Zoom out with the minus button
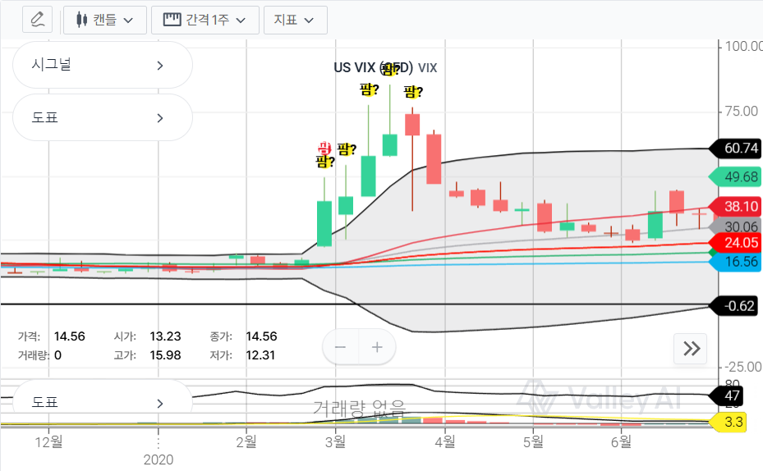 [341, 347]
